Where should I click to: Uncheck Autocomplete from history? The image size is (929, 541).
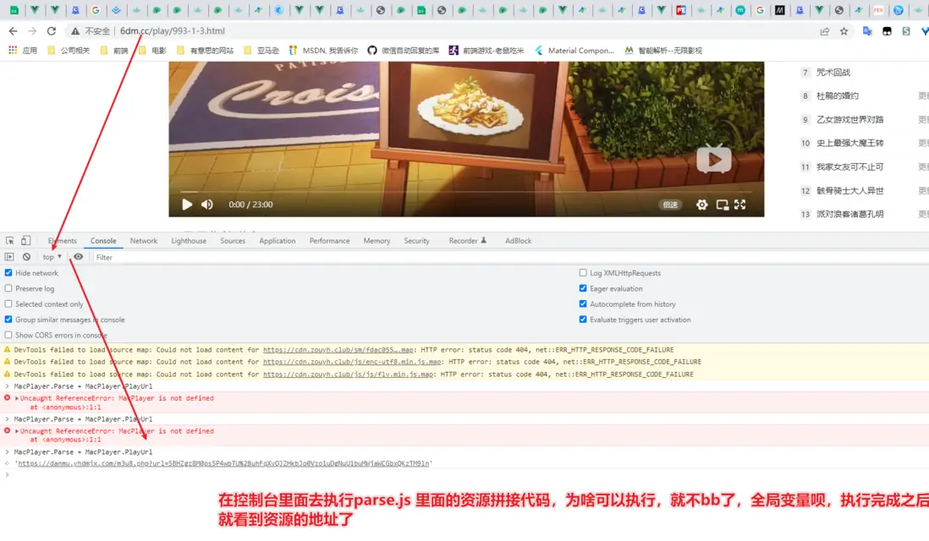(583, 303)
